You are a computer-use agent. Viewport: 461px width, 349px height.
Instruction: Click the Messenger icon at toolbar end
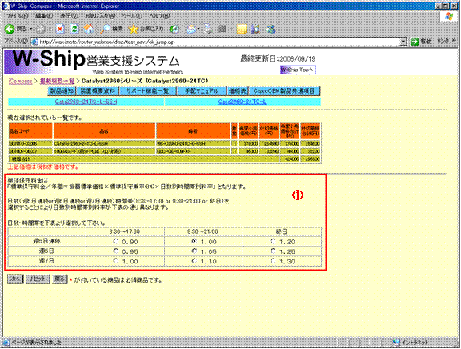click(271, 29)
